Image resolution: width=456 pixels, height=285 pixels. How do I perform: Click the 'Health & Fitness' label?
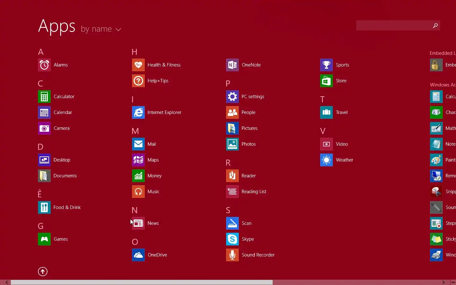[164, 65]
